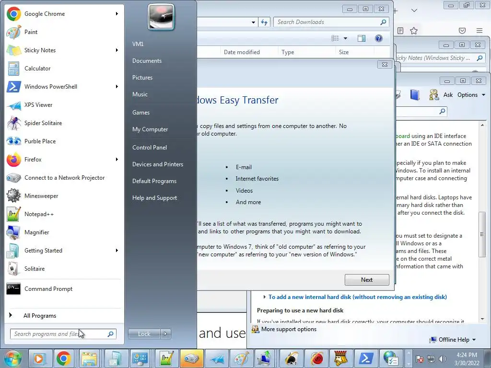Click the Firefox list all tabs chevron
491x368 pixels.
coord(414,11)
